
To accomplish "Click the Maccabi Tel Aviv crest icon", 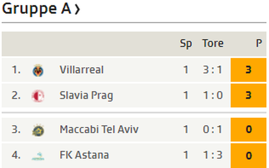I will 38,130.
